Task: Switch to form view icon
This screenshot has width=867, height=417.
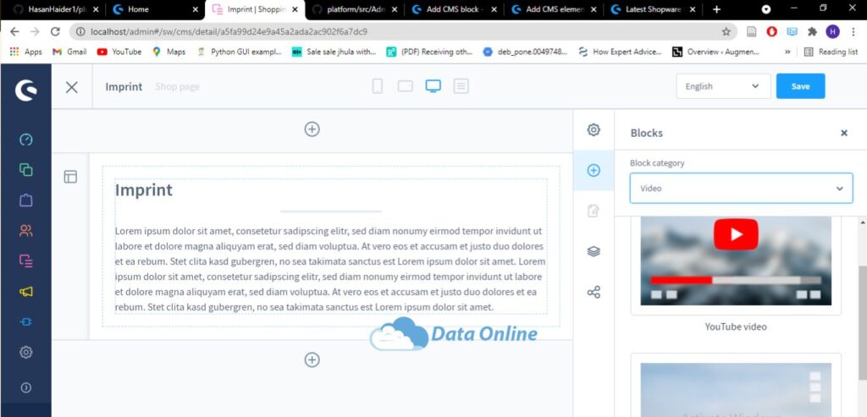Action: tap(461, 86)
